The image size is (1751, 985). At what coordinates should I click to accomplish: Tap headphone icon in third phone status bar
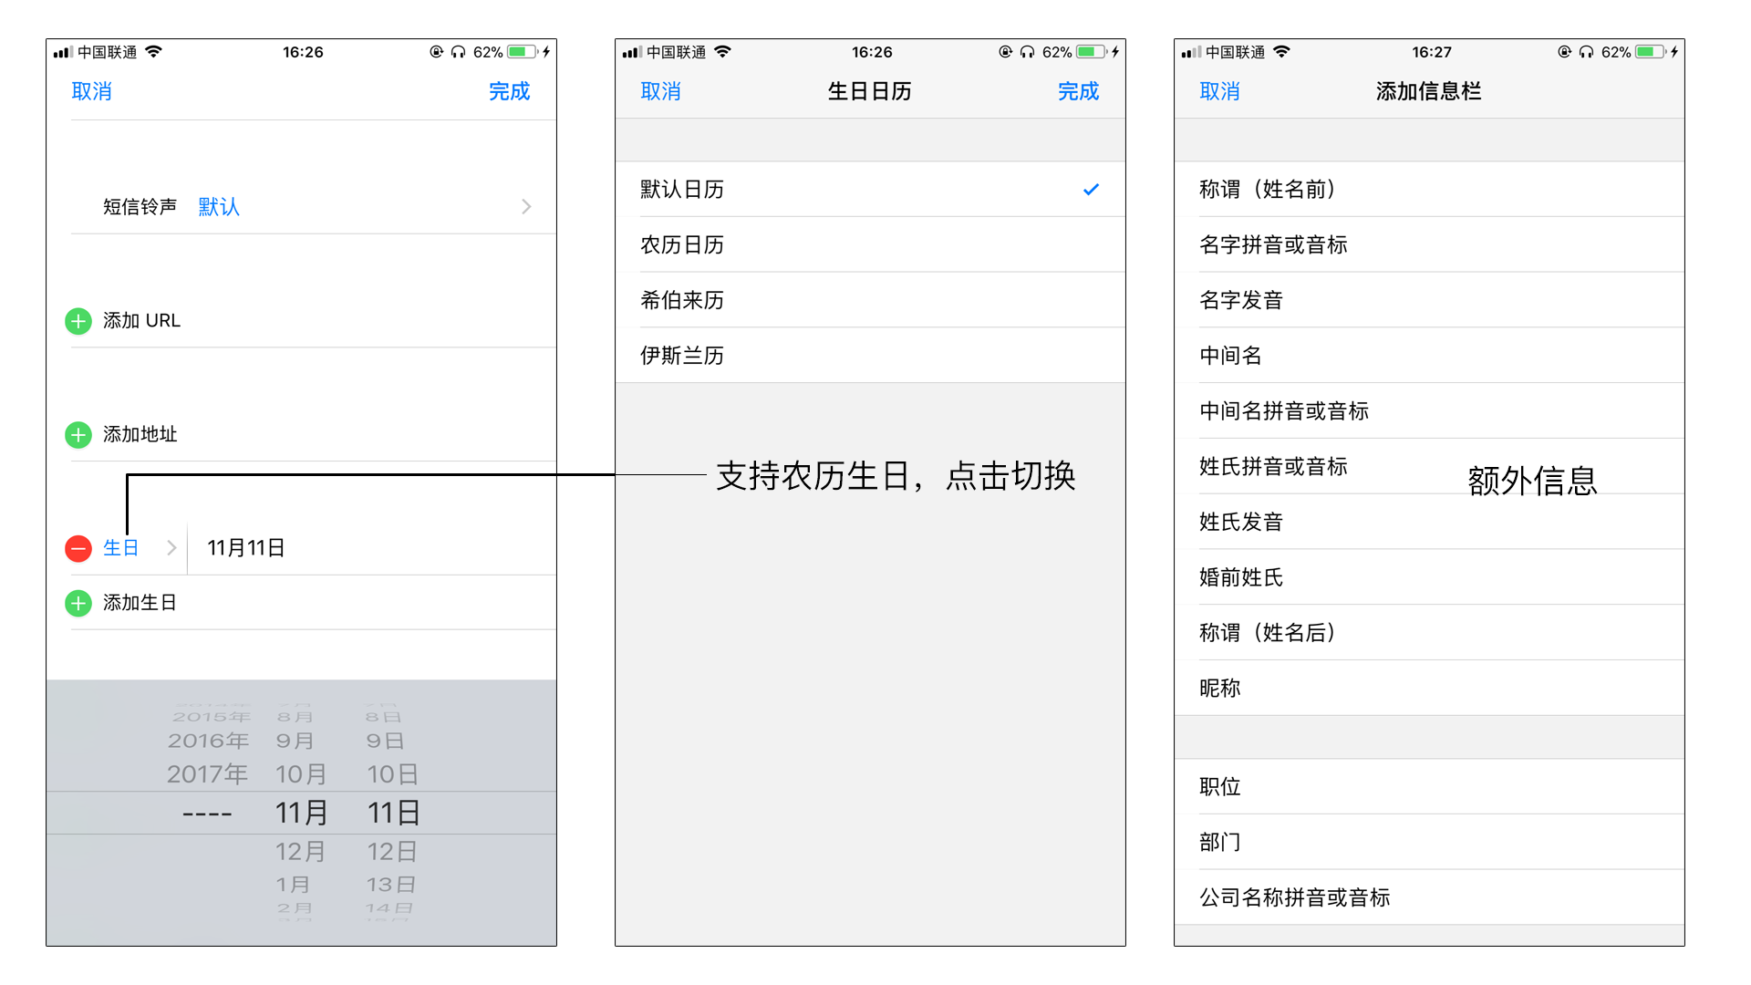(1586, 52)
